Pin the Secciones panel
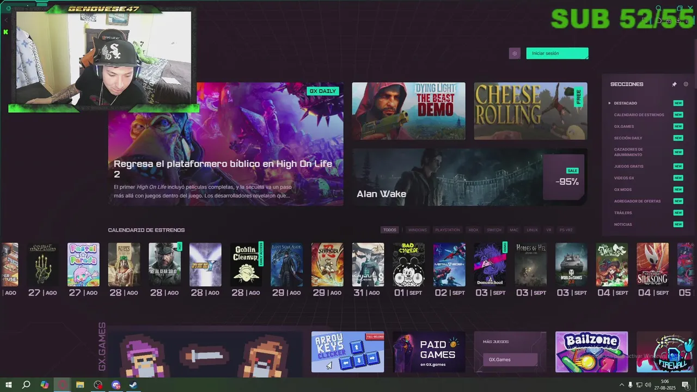Image resolution: width=697 pixels, height=392 pixels. coord(674,84)
